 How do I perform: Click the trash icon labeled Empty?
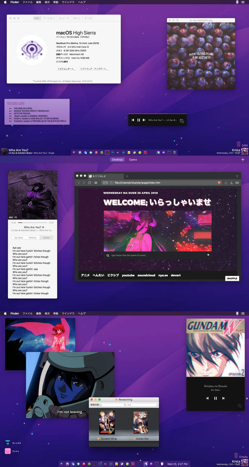(236, 456)
